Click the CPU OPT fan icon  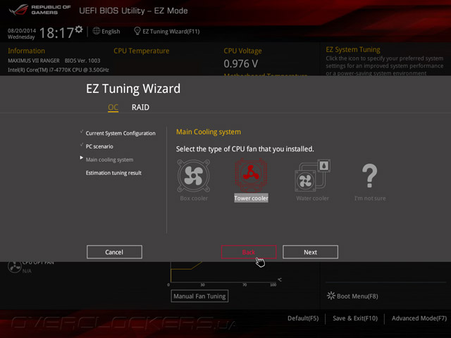tap(14, 267)
